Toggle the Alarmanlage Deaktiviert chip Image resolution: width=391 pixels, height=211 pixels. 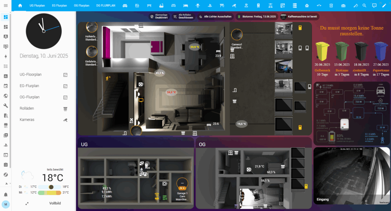159,17
